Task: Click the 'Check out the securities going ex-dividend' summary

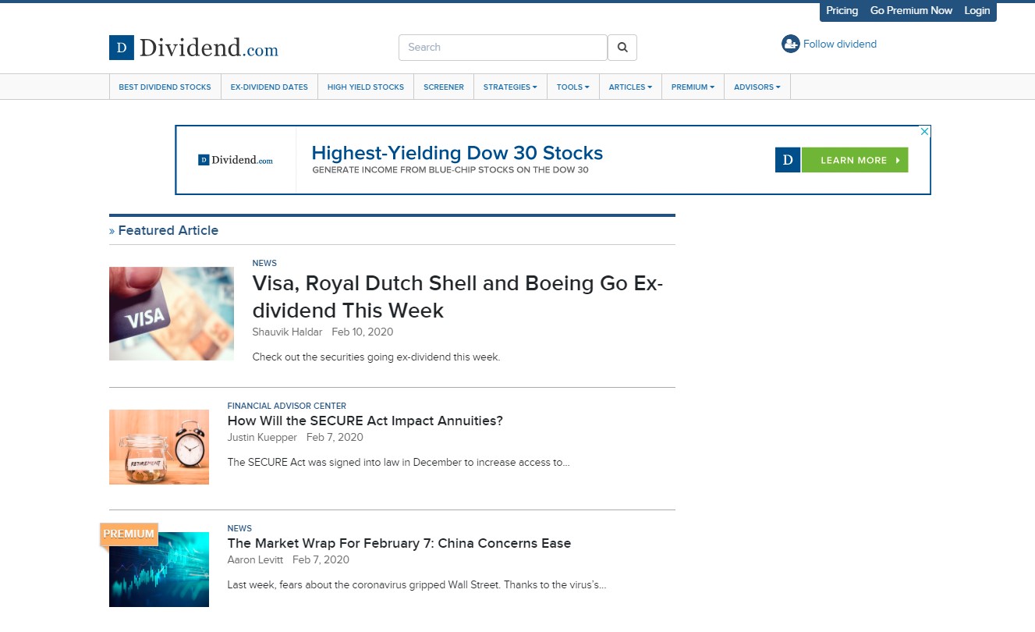Action: pyautogui.click(x=376, y=357)
